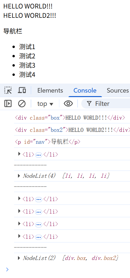Expand the li element just below NodeList(4)
130x278 pixels.
19,198
